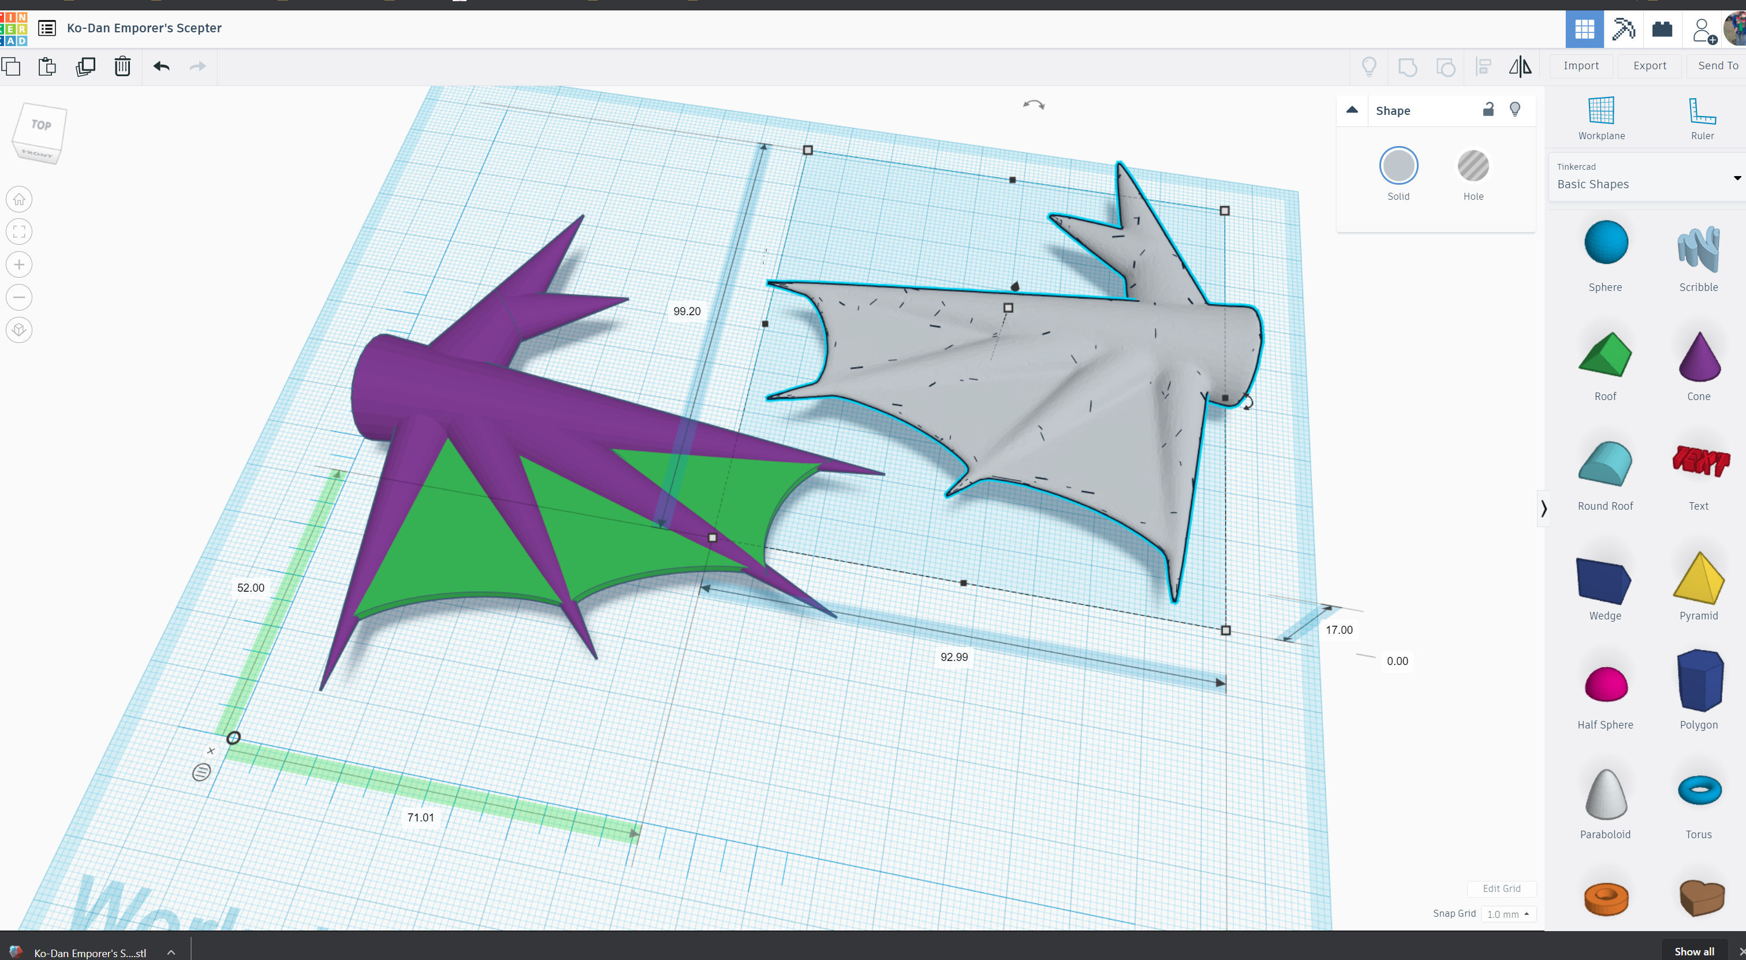
Task: Open the design list menu icon
Action: click(x=47, y=28)
